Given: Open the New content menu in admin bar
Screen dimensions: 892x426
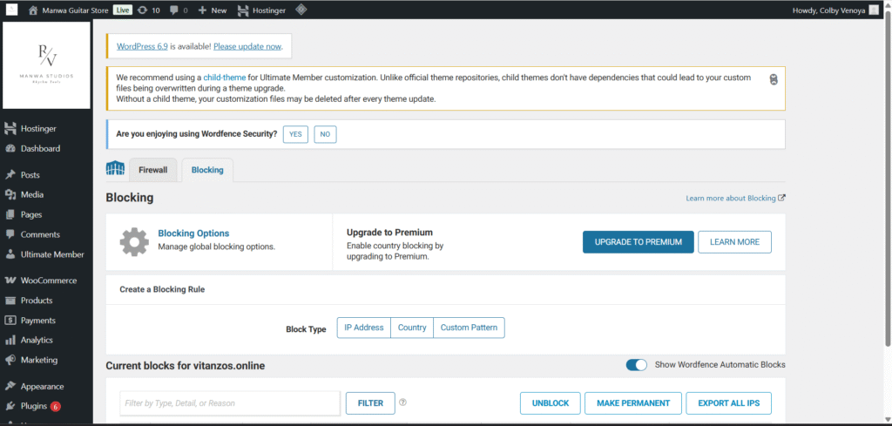Looking at the screenshot, I should coord(212,10).
